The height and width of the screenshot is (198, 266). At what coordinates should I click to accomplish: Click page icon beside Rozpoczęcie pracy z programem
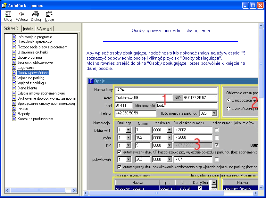[14, 47]
